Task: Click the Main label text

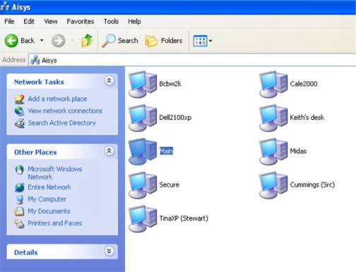Action: (166, 151)
